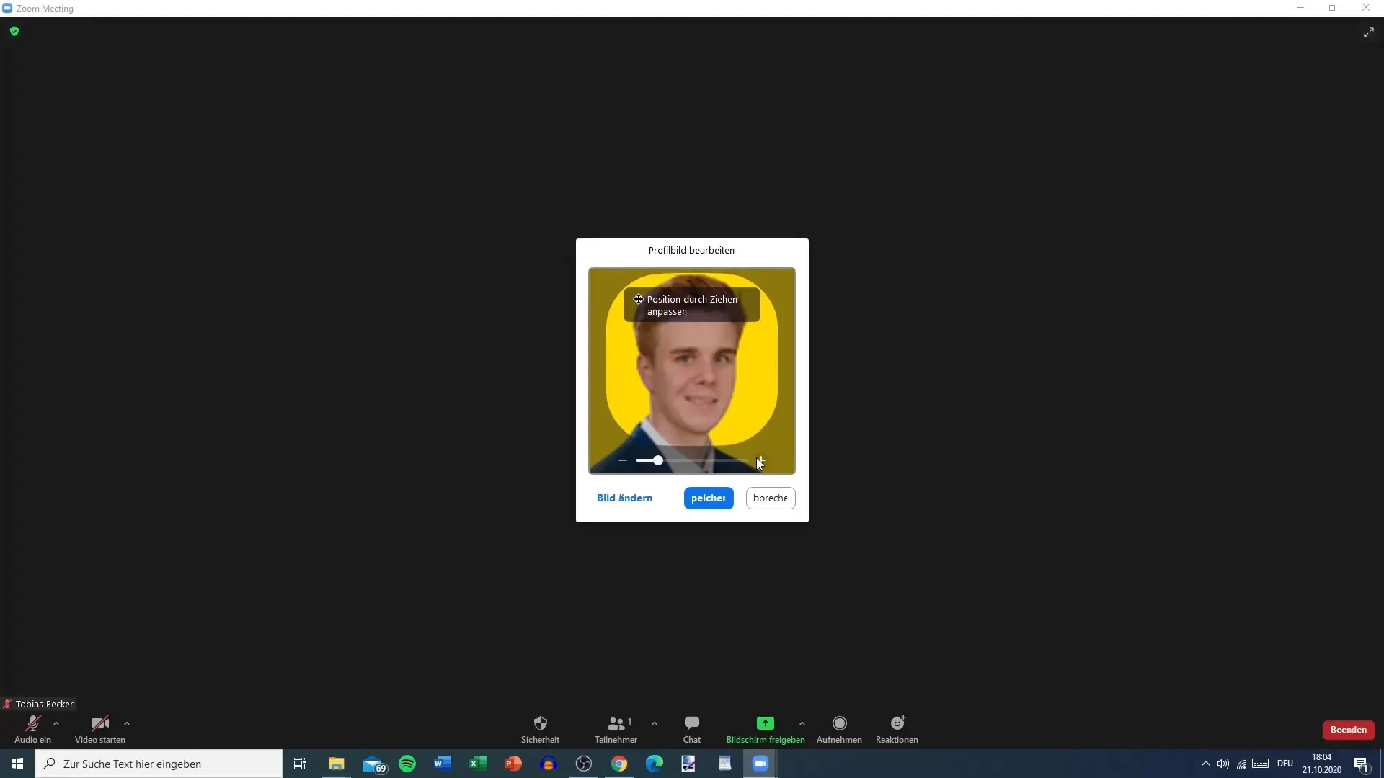Select Profilbild bearbeiten dialog title area
Image resolution: width=1384 pixels, height=778 pixels.
pos(691,250)
